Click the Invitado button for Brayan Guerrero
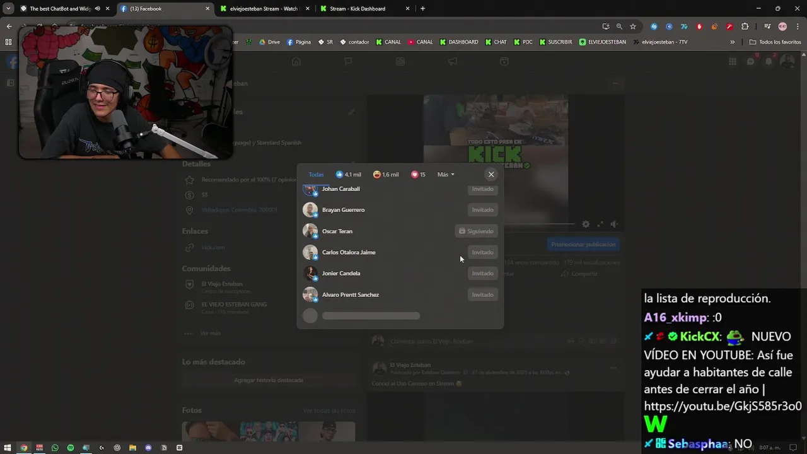 point(483,210)
